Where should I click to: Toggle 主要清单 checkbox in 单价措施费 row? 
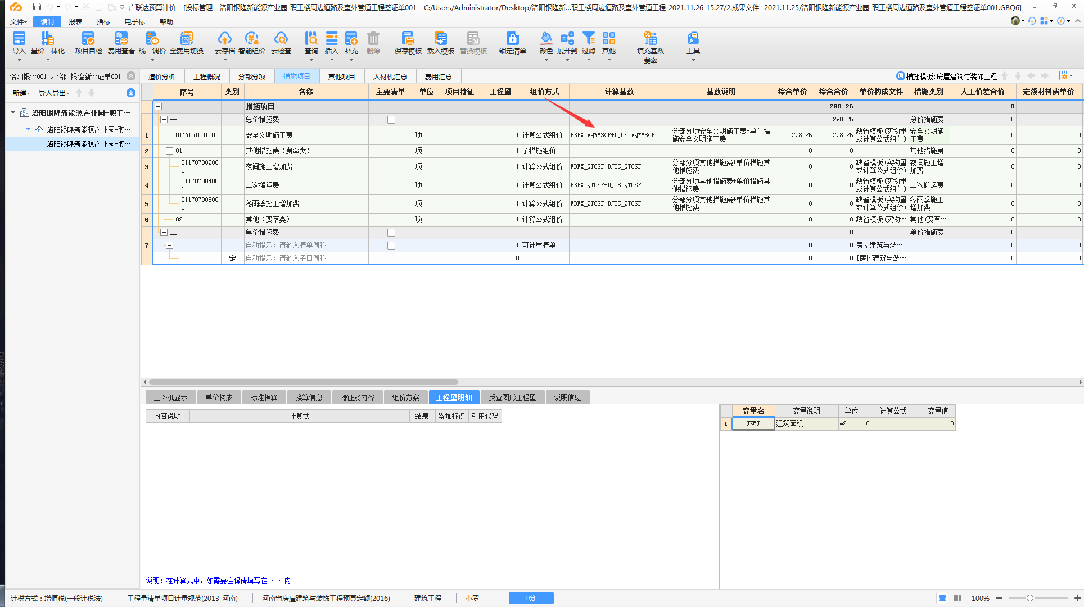click(x=391, y=233)
